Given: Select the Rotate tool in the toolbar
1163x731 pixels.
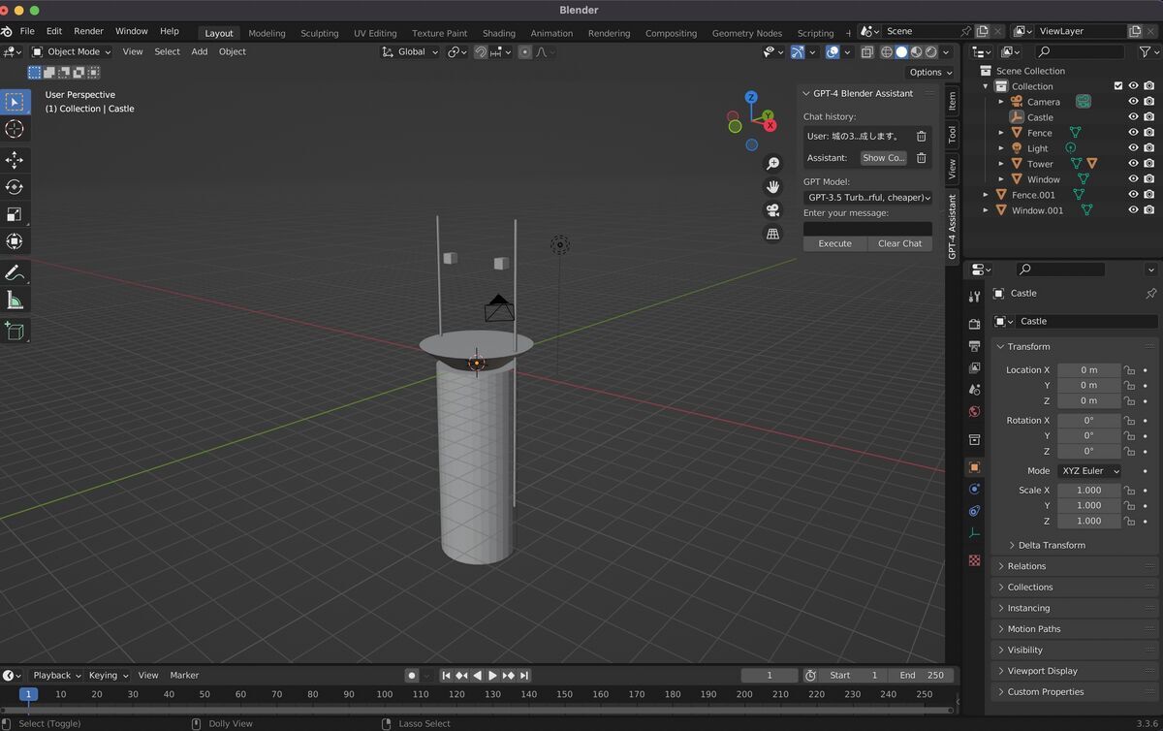Looking at the screenshot, I should [15, 187].
